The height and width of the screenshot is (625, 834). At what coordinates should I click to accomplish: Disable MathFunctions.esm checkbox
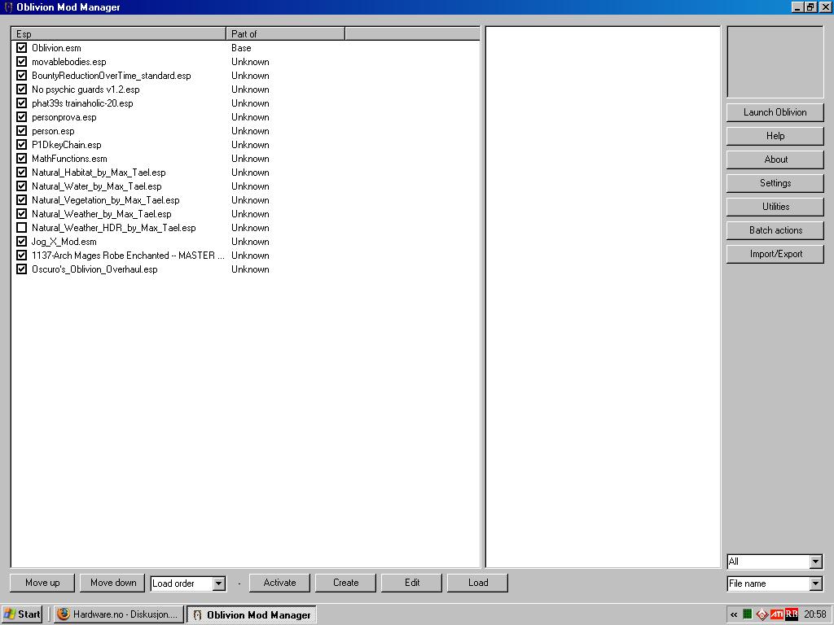[x=21, y=159]
